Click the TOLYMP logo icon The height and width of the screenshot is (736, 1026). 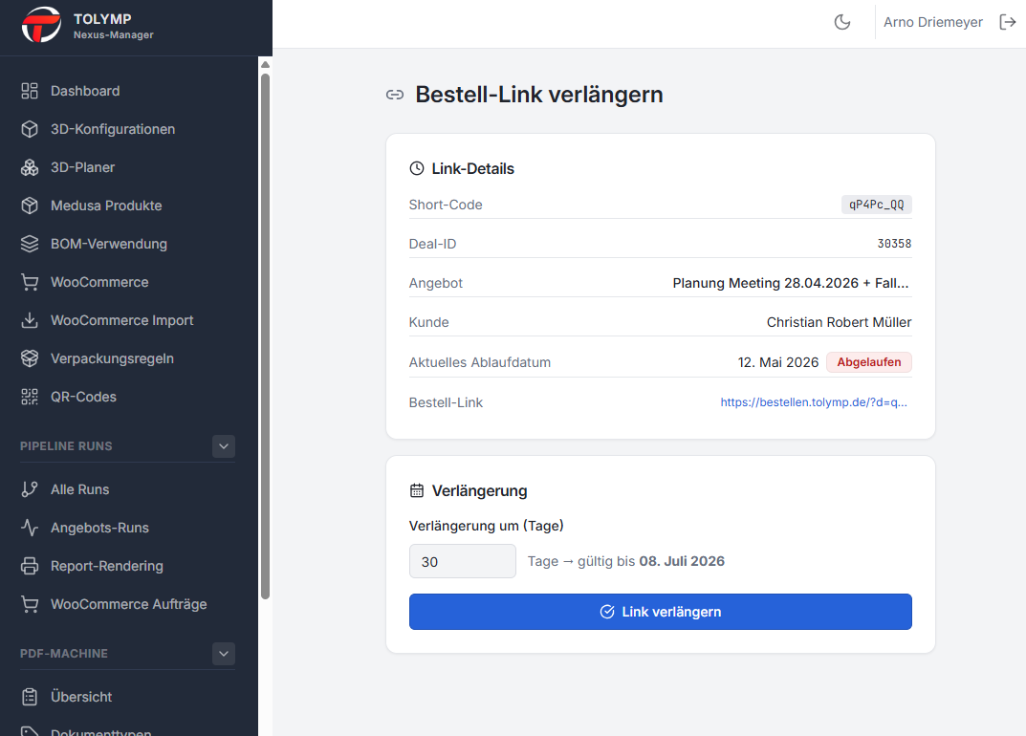pos(41,25)
